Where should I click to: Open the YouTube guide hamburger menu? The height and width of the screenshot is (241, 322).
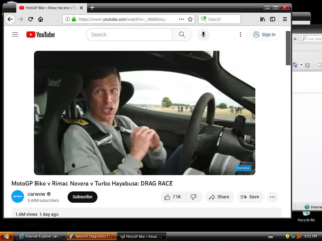point(15,35)
